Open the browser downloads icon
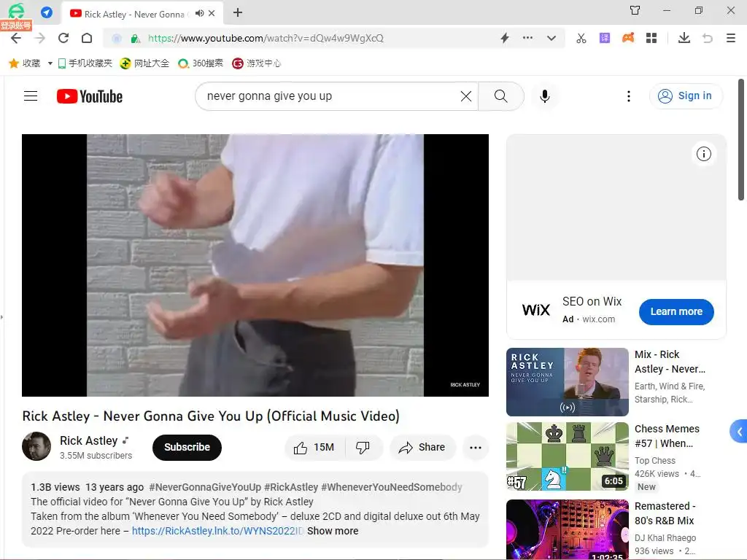747x560 pixels. (x=684, y=38)
